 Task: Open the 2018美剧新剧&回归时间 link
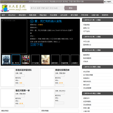click(x=39, y=2)
